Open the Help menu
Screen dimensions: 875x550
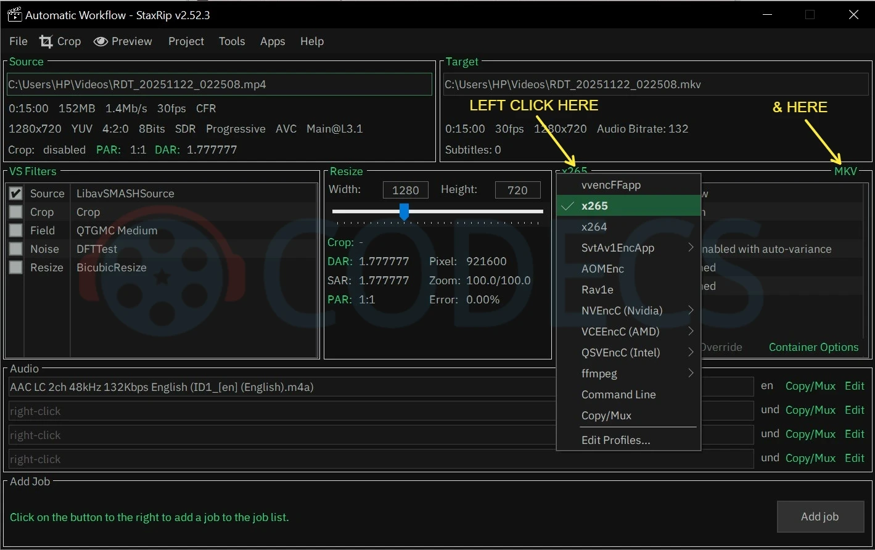pyautogui.click(x=312, y=41)
